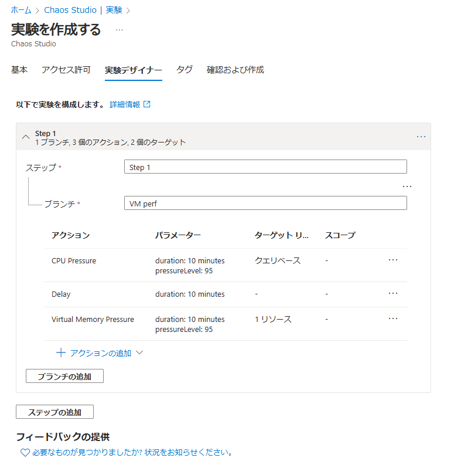This screenshot has width=461, height=468.
Task: Switch to the 基本 tab
Action: 19,70
